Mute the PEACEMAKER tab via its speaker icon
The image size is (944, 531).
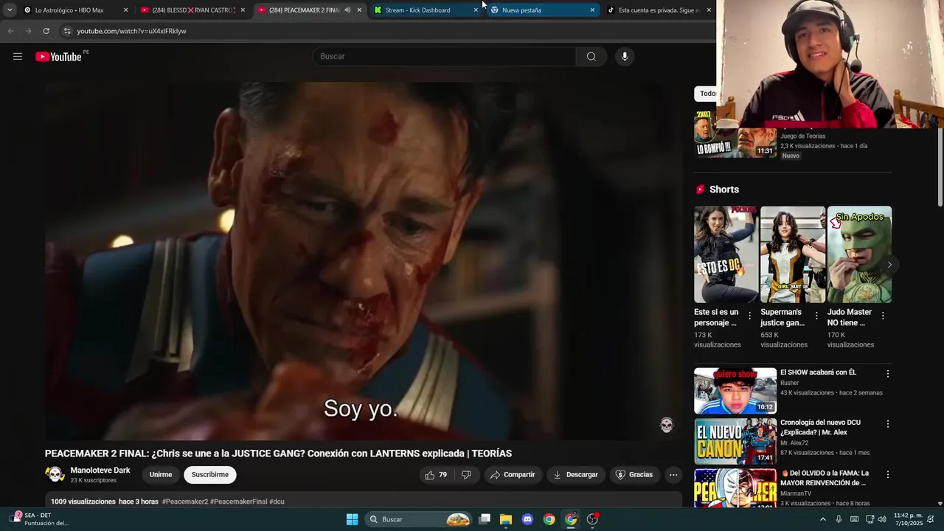tap(347, 10)
